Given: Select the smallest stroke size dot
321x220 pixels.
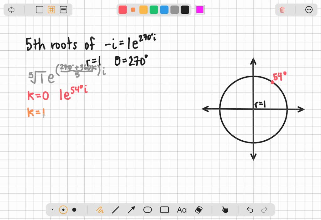Looking at the screenshot, I should coord(52,210).
